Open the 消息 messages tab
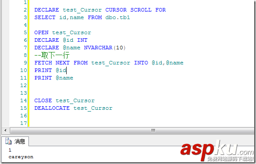The height and width of the screenshot is (164, 256). (15, 141)
